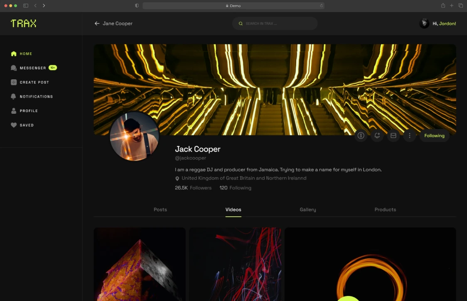
Task: Click the location pin icon
Action: (x=177, y=179)
